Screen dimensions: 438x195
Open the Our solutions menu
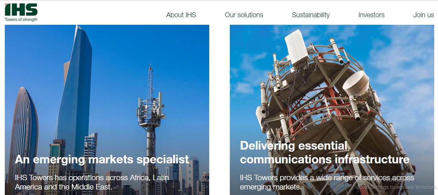click(244, 15)
